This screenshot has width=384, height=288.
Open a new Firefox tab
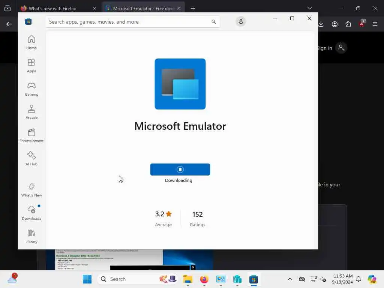(x=193, y=9)
